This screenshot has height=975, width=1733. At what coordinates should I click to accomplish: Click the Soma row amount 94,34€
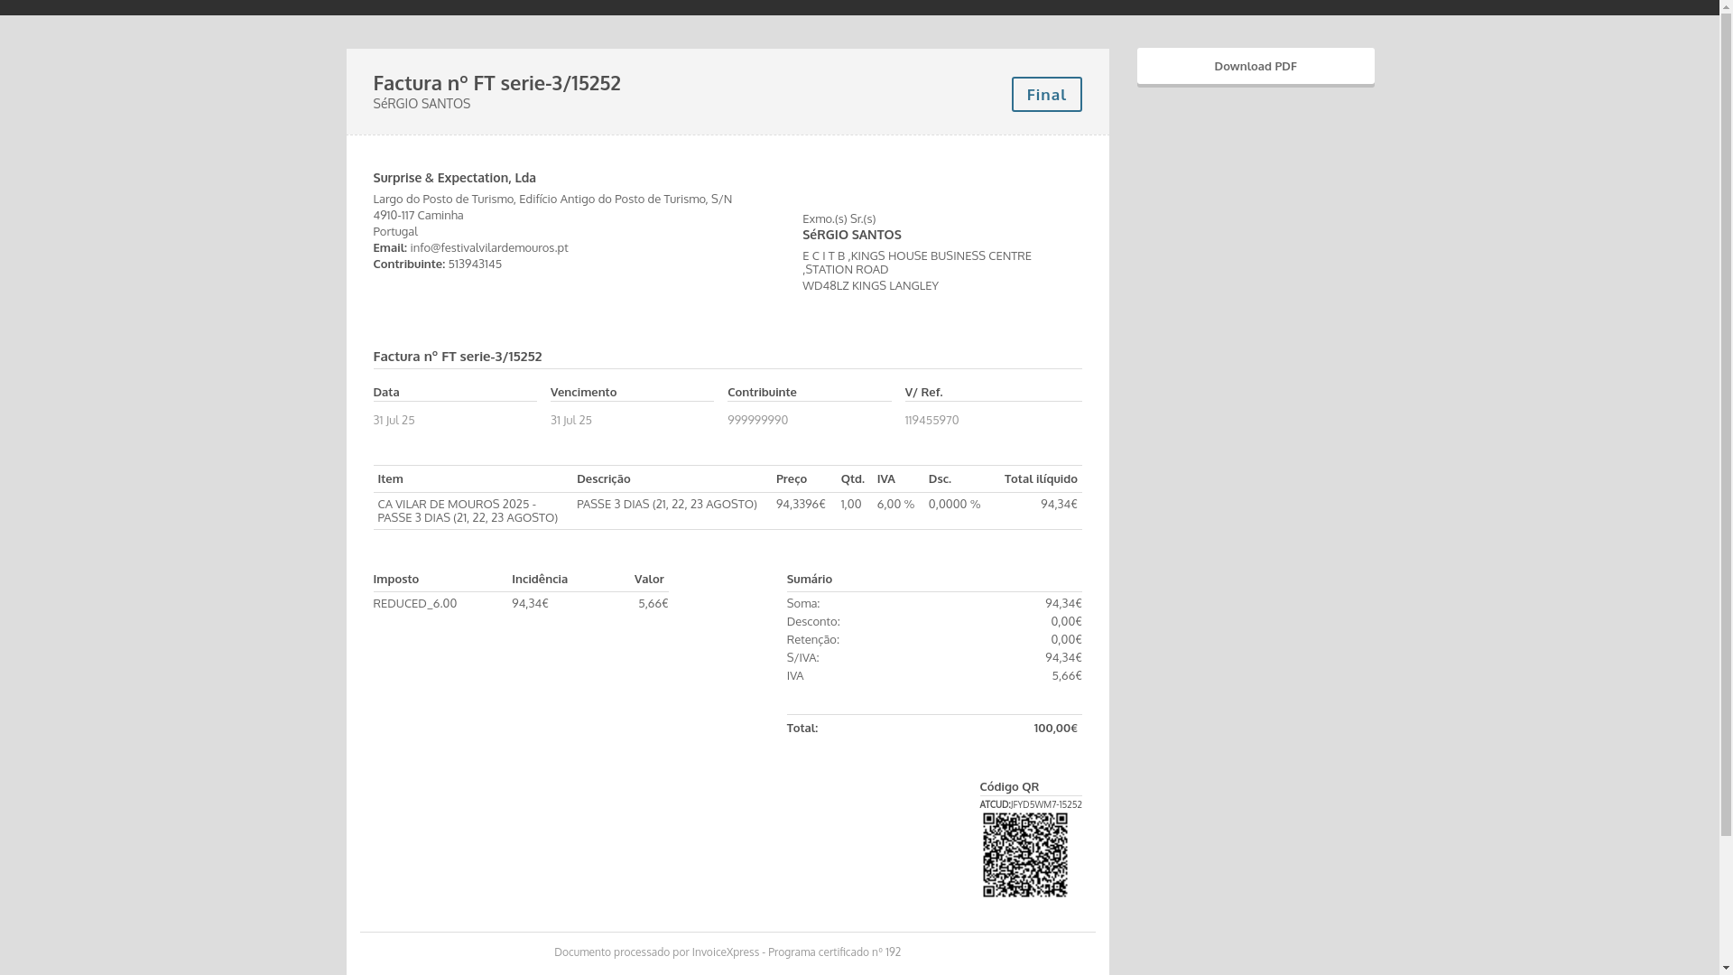(x=1062, y=604)
